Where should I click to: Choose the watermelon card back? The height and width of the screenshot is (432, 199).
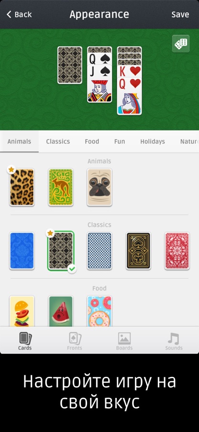pos(61,312)
